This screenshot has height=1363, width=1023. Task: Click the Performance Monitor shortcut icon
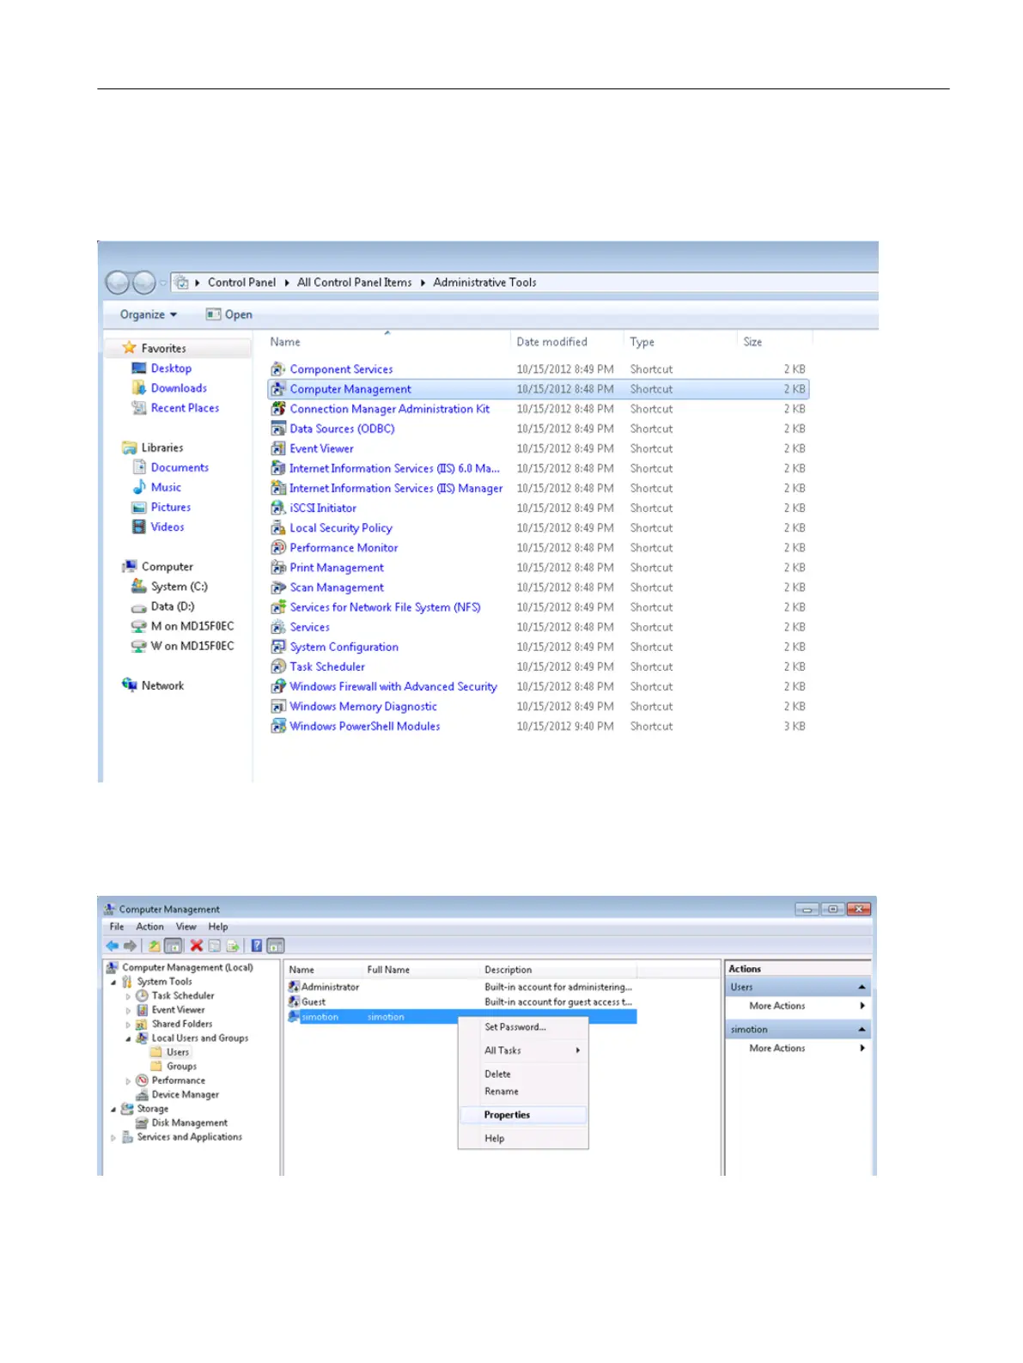click(x=278, y=548)
